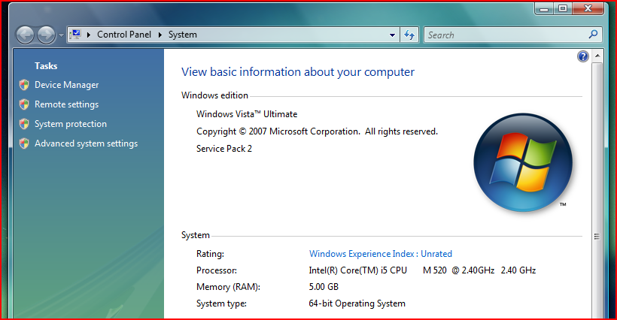Click the memory value '5.00 GB'

[324, 287]
